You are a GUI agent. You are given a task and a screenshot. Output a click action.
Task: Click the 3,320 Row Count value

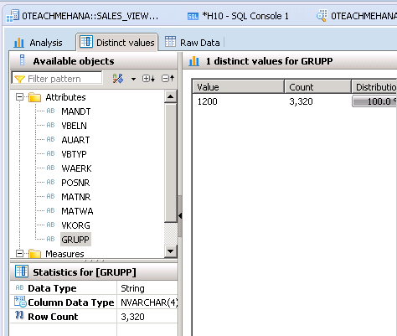132,317
